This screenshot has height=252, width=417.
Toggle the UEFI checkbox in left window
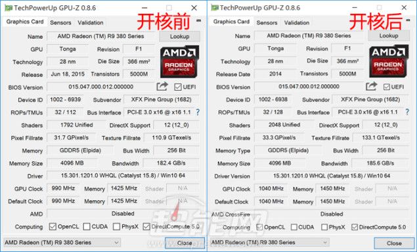[178, 87]
